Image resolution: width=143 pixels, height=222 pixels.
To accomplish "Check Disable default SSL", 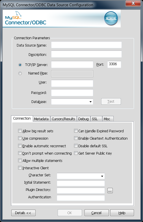I will 76,146.
